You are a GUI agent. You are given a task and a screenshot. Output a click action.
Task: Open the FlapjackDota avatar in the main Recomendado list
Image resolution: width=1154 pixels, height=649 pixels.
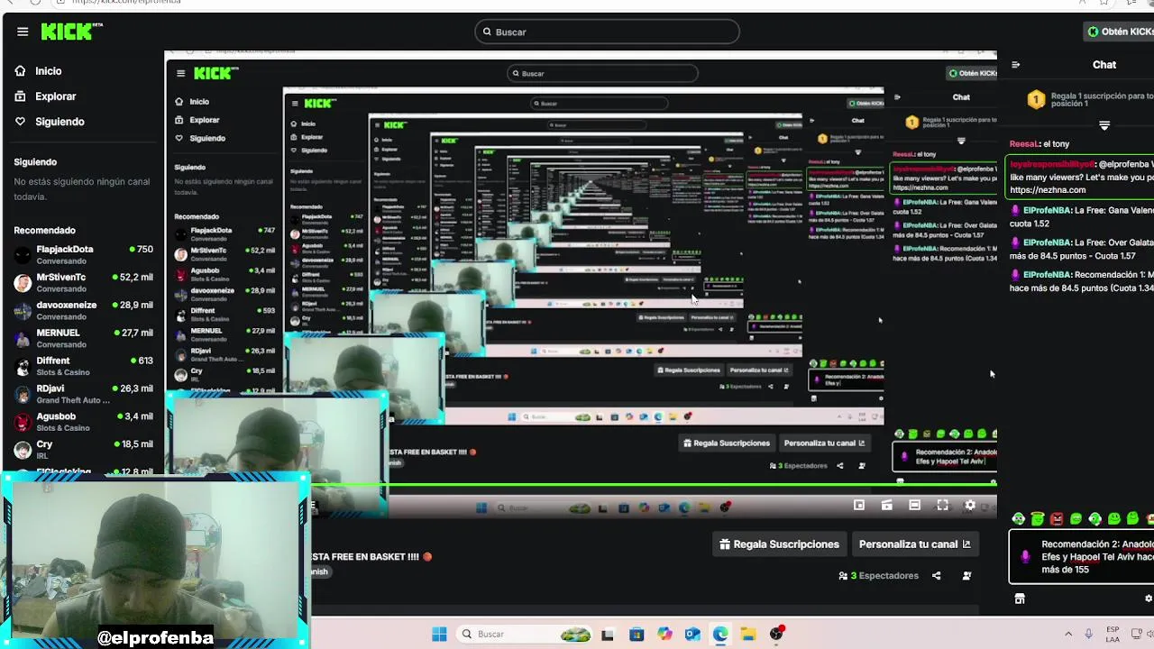click(x=23, y=255)
